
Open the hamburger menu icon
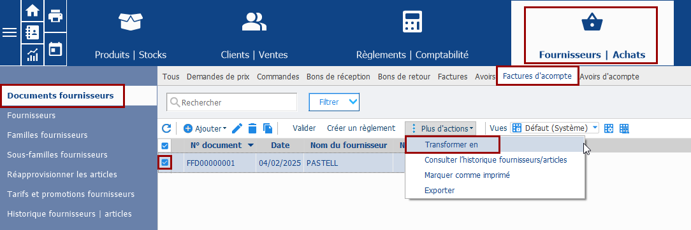10,32
